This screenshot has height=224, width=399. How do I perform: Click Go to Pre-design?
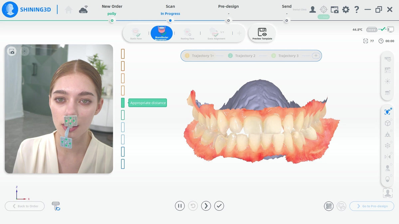pyautogui.click(x=372, y=206)
